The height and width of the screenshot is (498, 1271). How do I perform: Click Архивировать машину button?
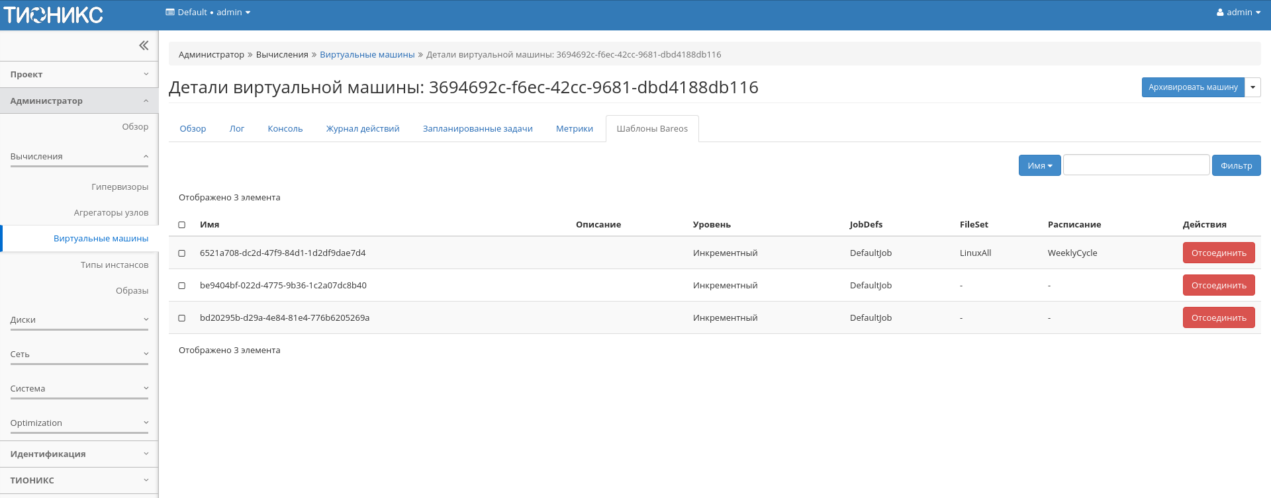pos(1192,87)
